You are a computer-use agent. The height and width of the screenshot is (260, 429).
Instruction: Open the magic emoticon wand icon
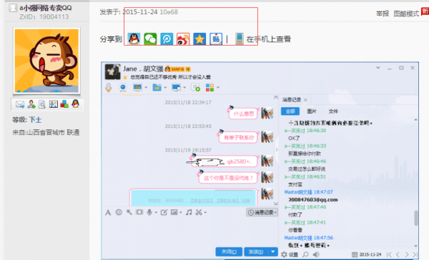[129, 212]
